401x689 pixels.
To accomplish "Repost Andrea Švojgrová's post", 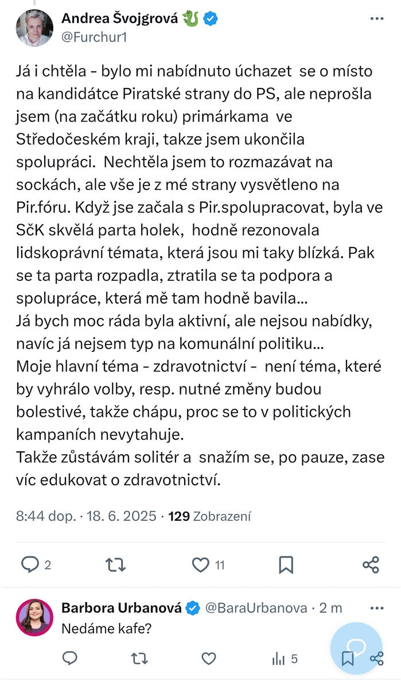I will click(115, 565).
